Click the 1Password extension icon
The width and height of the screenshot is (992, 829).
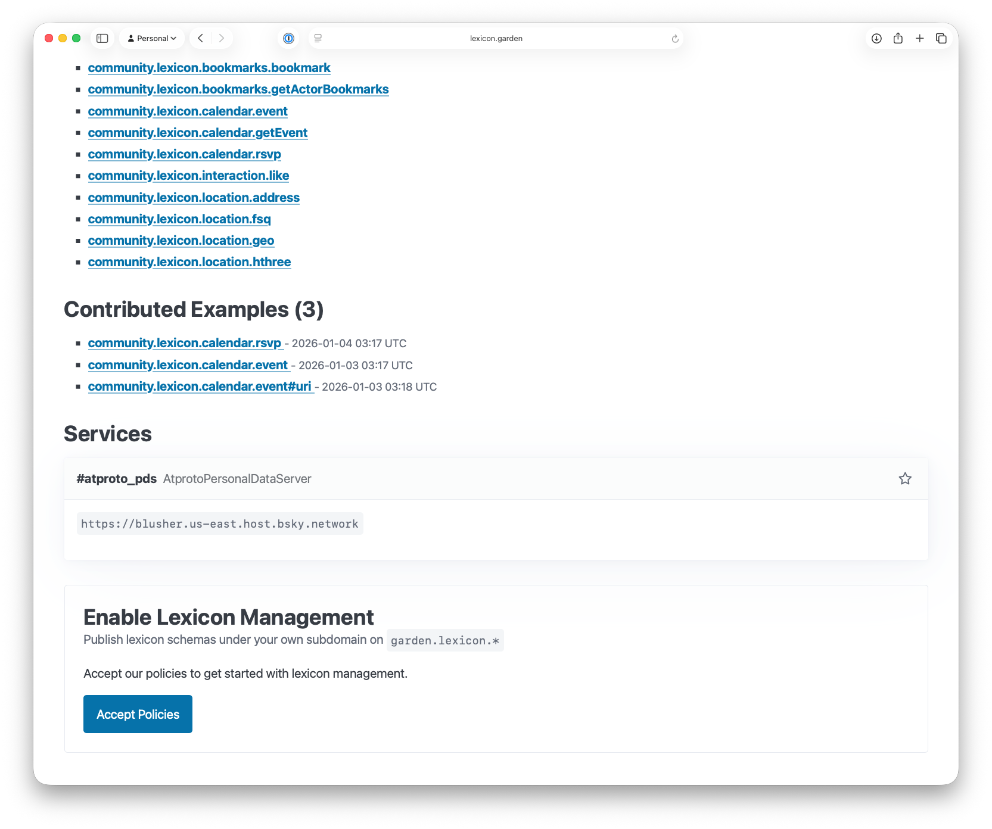click(x=288, y=38)
